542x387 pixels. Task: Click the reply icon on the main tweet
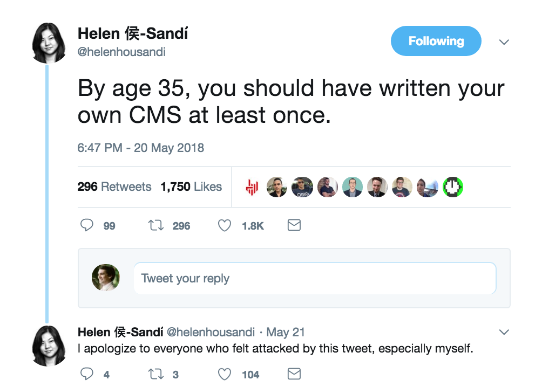[87, 225]
